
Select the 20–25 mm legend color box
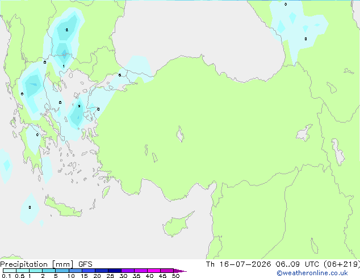pyautogui.click(x=102, y=271)
